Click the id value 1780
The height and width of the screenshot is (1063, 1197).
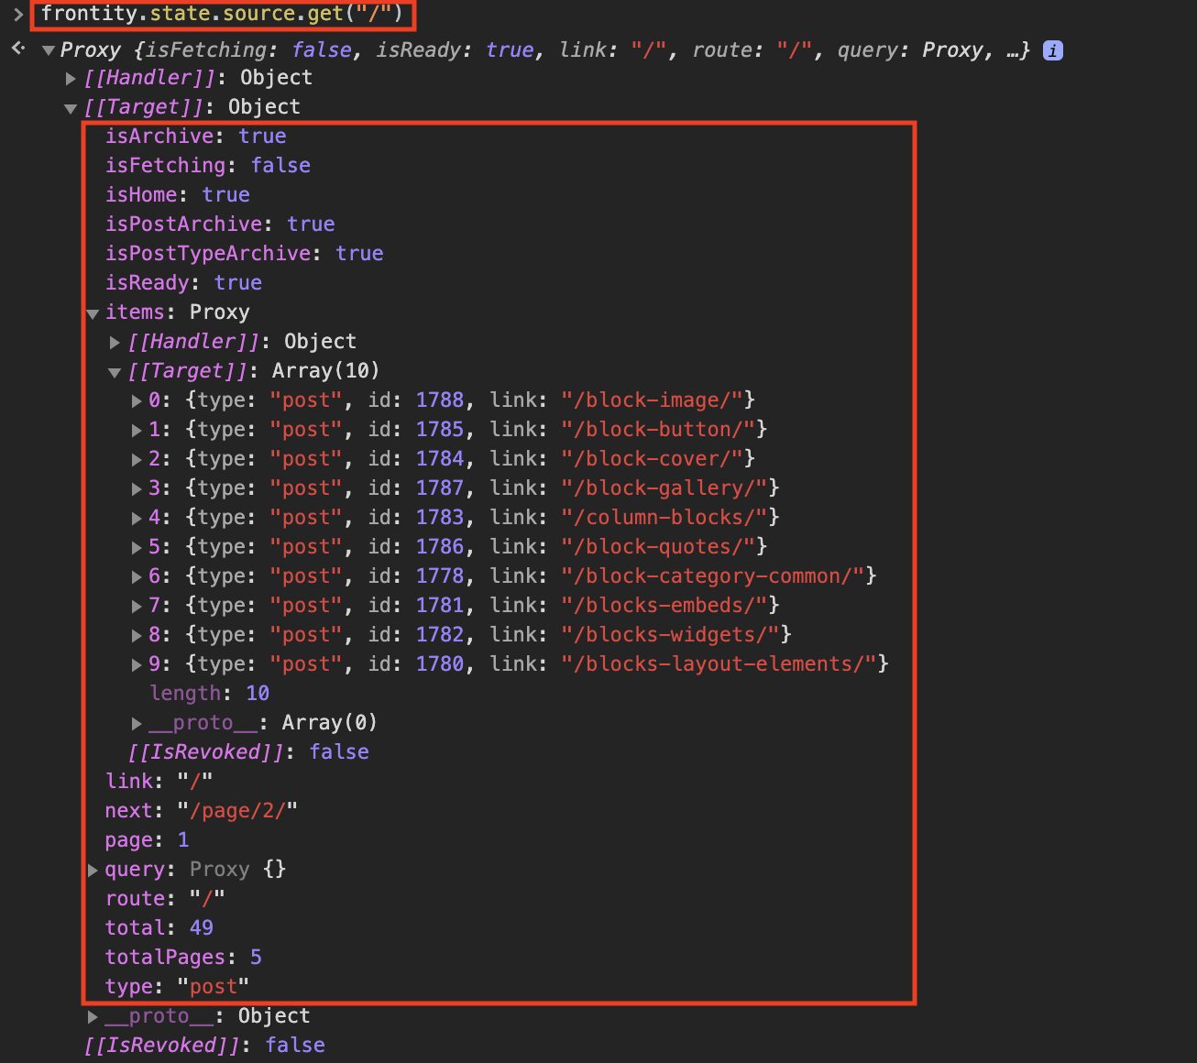point(440,663)
